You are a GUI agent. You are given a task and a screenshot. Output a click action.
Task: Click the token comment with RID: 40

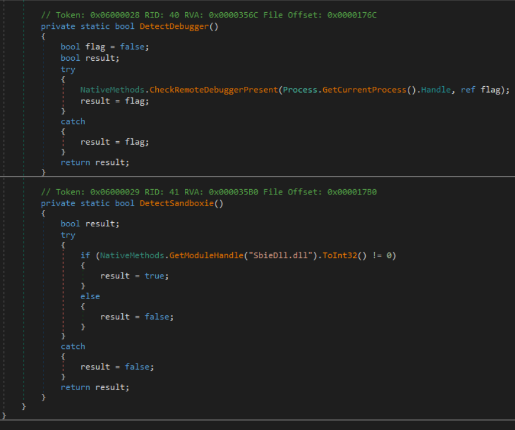tap(209, 14)
